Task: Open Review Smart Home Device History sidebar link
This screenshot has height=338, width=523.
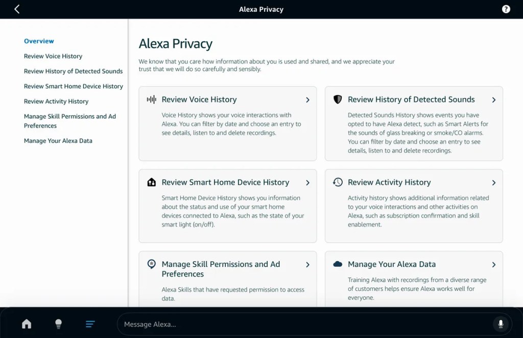Action: 74,86
